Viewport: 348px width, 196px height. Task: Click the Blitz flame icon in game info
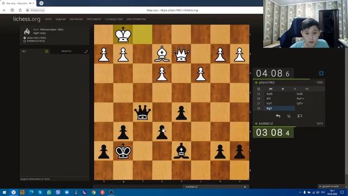coord(27,32)
